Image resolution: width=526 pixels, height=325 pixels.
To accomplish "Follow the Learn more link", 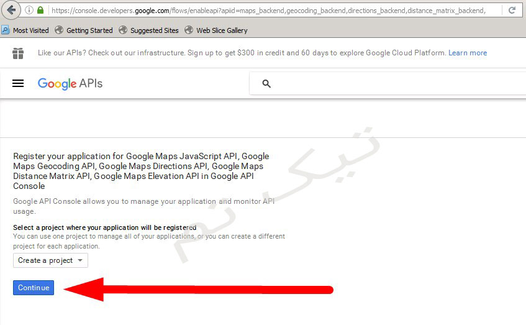I will [468, 53].
